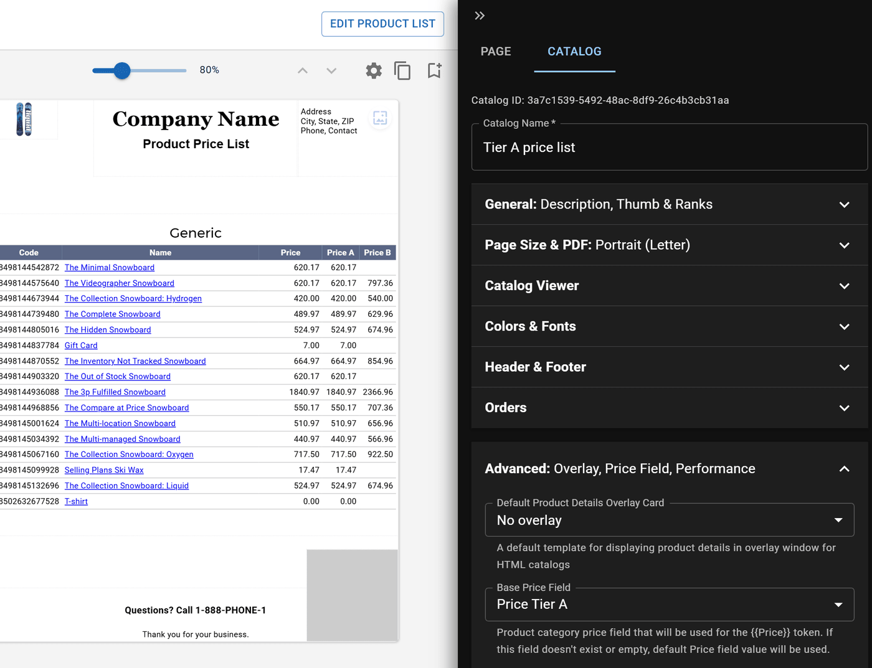Click the Price A column header

341,253
